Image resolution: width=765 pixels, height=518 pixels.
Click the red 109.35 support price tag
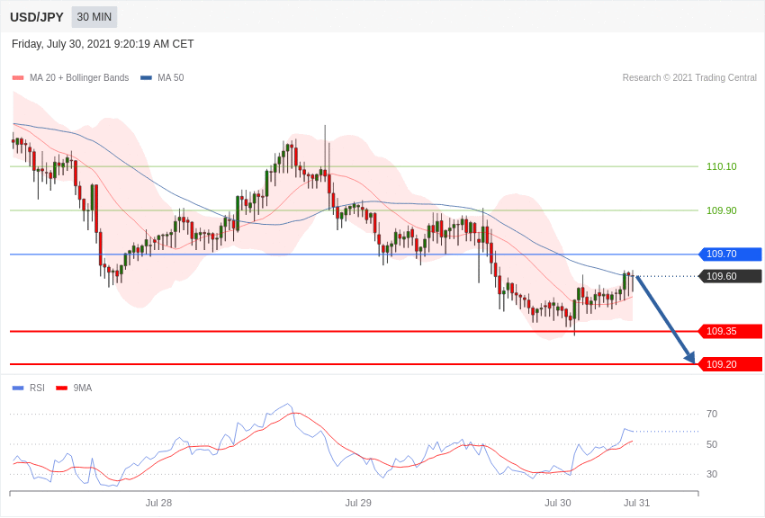pyautogui.click(x=730, y=331)
